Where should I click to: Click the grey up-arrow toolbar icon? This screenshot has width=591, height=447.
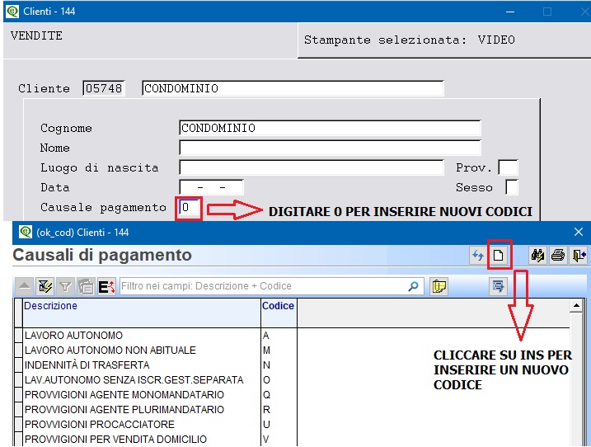coord(25,287)
